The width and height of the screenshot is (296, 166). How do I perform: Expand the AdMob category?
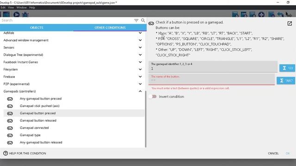click(140, 33)
